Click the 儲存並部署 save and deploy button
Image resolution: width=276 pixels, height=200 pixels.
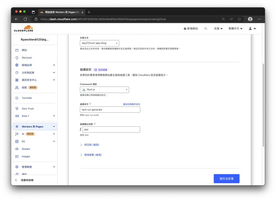coord(226,179)
